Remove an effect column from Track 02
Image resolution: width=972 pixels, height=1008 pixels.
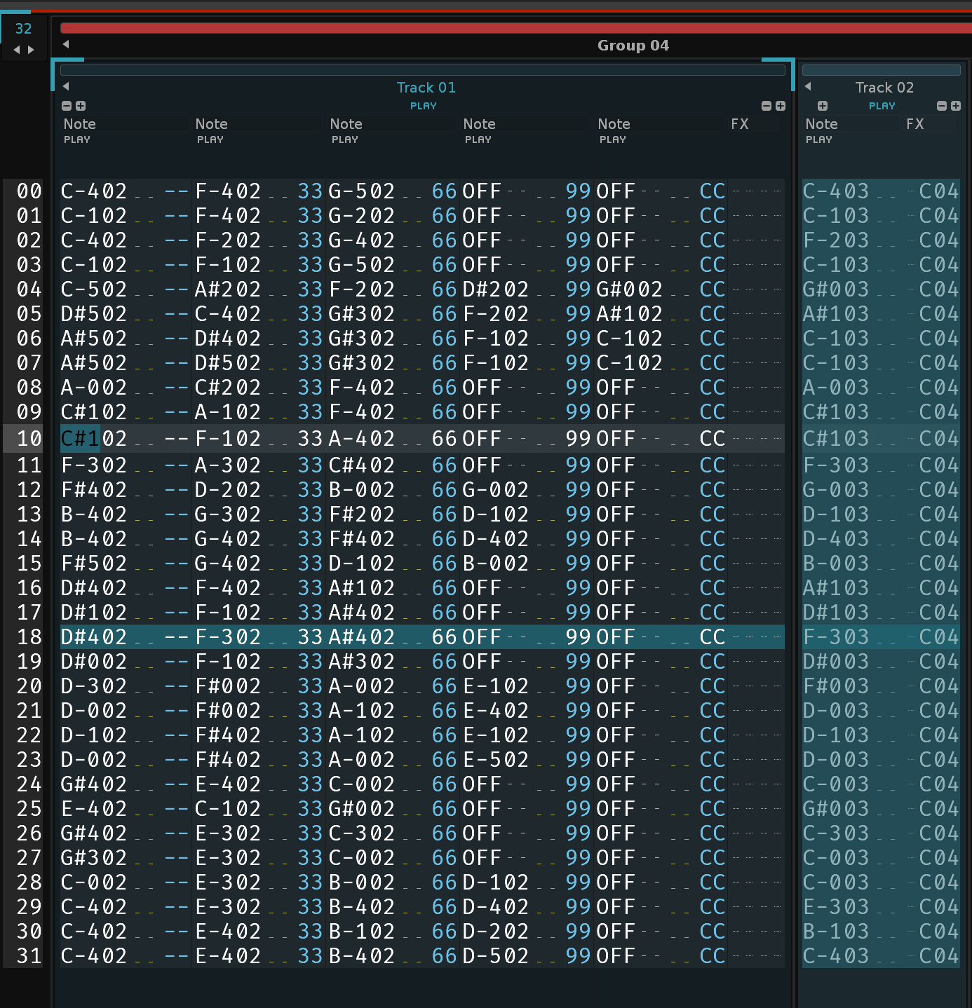click(x=942, y=106)
